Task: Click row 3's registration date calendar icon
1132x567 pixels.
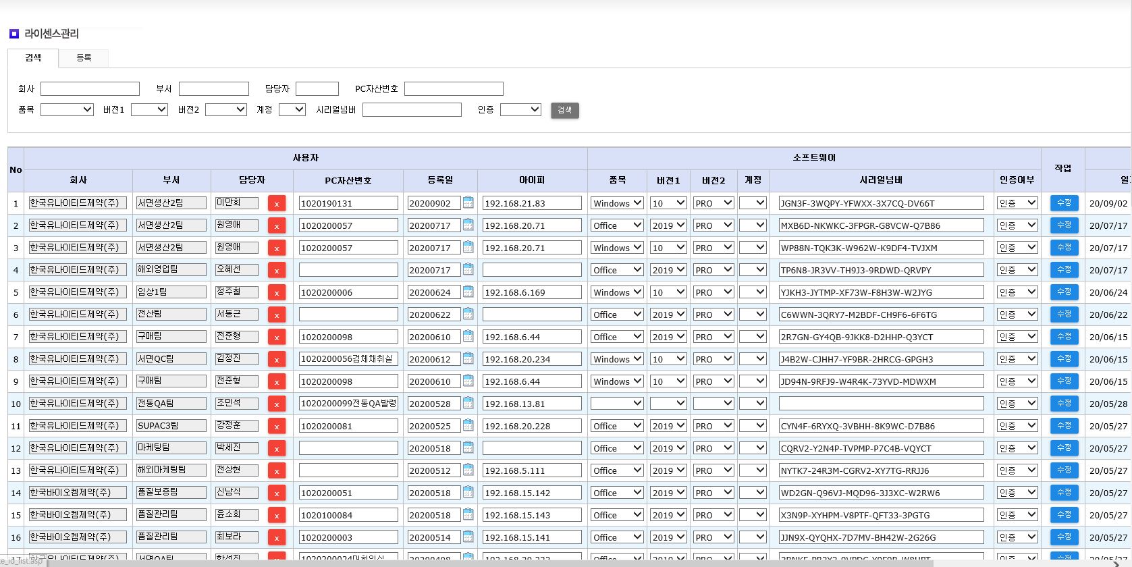Action: coord(468,247)
